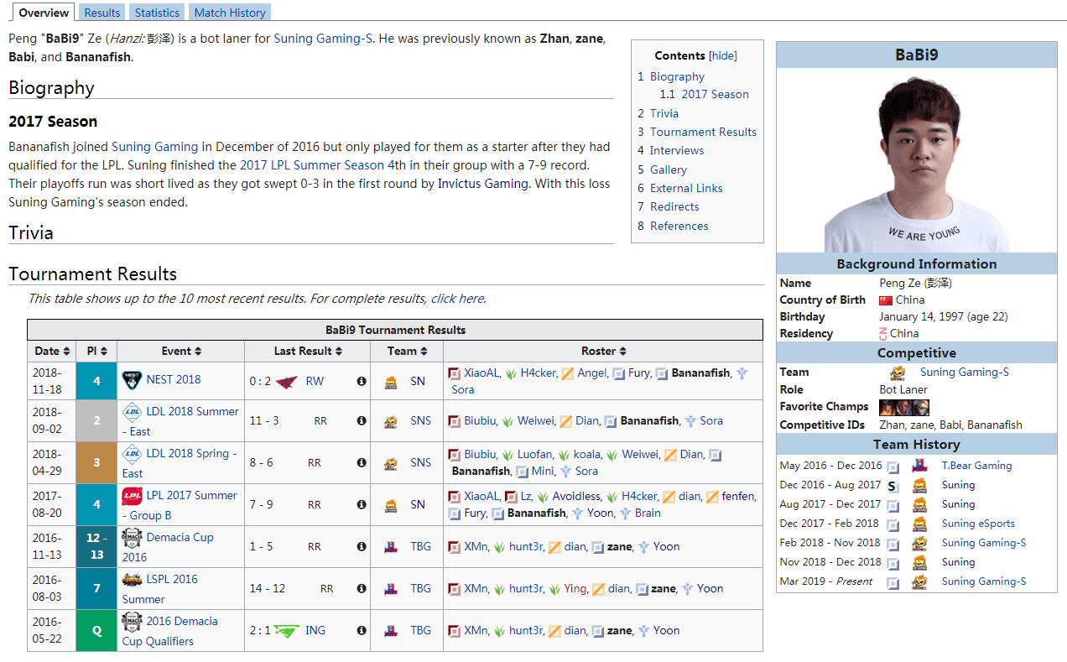Click the T.Bear Gaming logo in Team History
The image size is (1067, 662).
click(920, 466)
